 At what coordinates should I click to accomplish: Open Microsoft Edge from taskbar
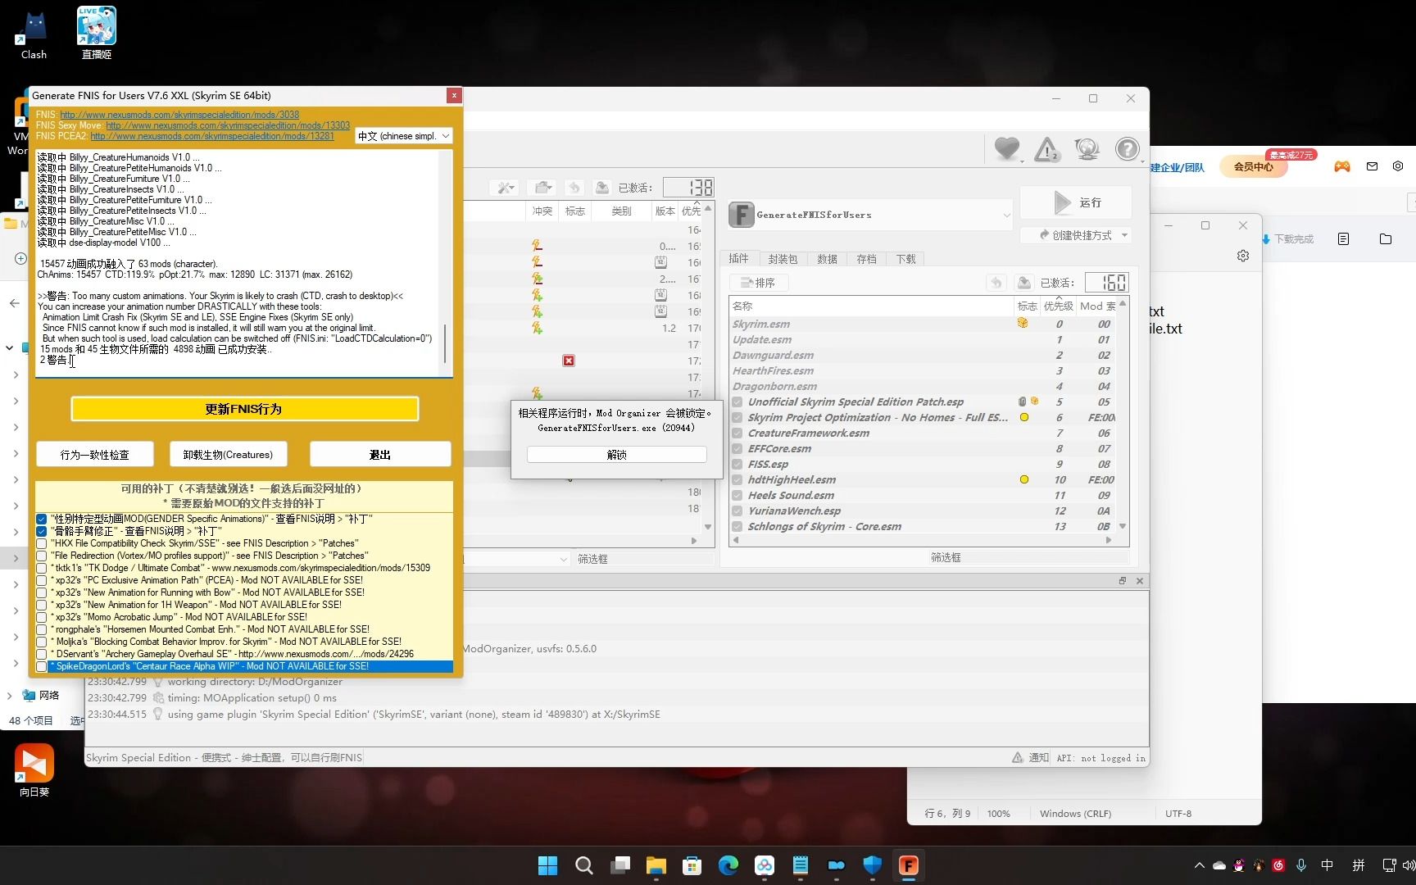728,865
